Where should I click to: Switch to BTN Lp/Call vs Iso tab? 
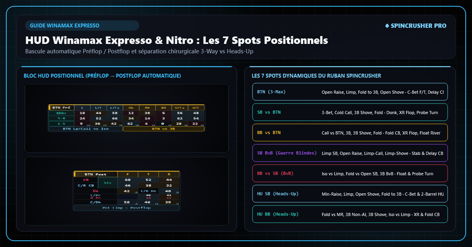point(86,129)
